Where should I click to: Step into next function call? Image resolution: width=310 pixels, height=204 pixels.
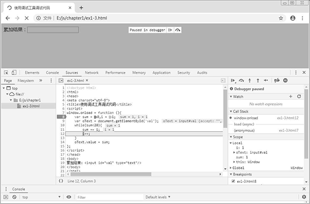[250, 81]
